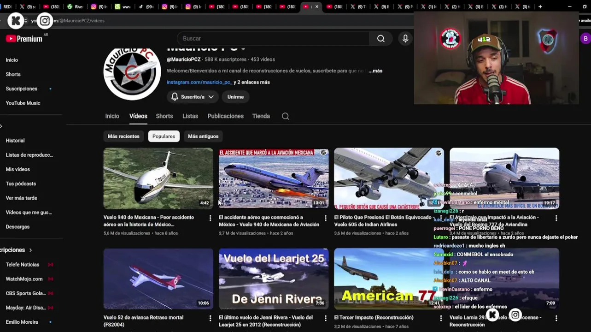Click the @MauricioPCZ channel handle
The image size is (591, 332).
(x=183, y=59)
